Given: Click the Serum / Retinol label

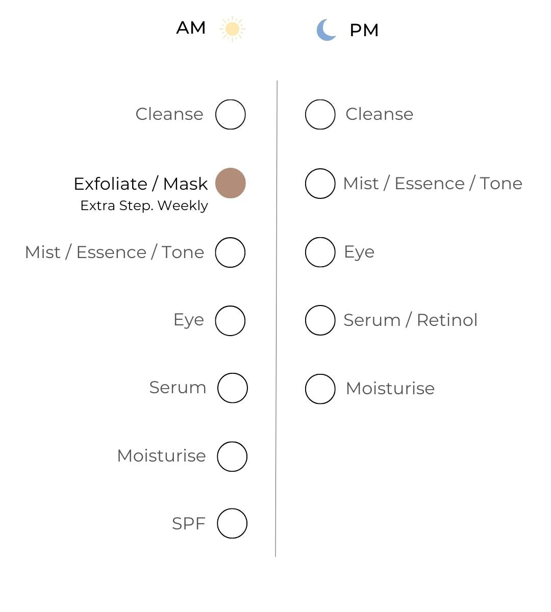Looking at the screenshot, I should (x=410, y=320).
